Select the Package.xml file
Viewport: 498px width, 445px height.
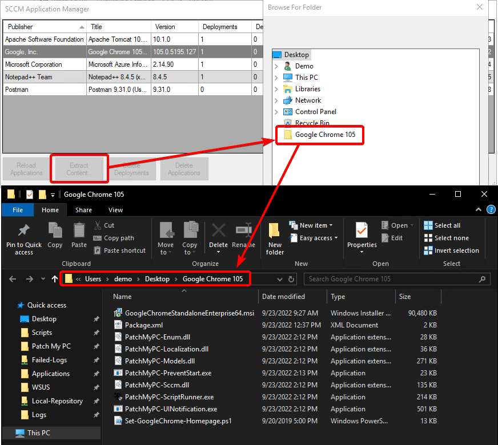[143, 325]
